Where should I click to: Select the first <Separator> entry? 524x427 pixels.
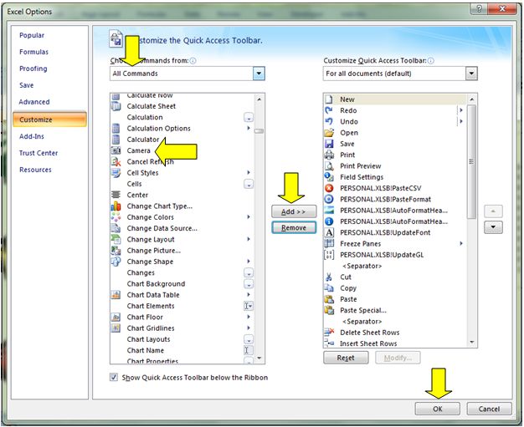point(394,266)
